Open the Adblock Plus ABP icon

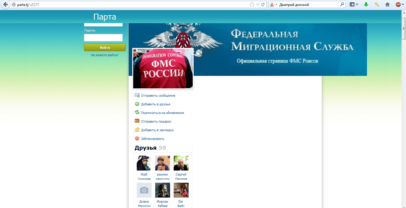coord(398,4)
